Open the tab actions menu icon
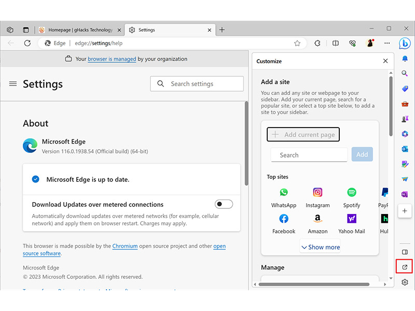Image resolution: width=415 pixels, height=311 pixels. (25, 30)
